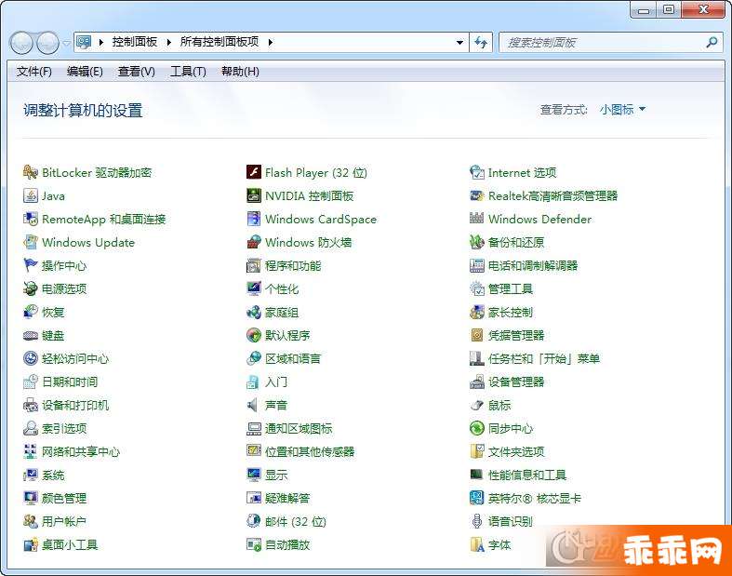Viewport: 732px width, 576px height.
Task: Click the address bar refresh button
Action: [x=481, y=43]
